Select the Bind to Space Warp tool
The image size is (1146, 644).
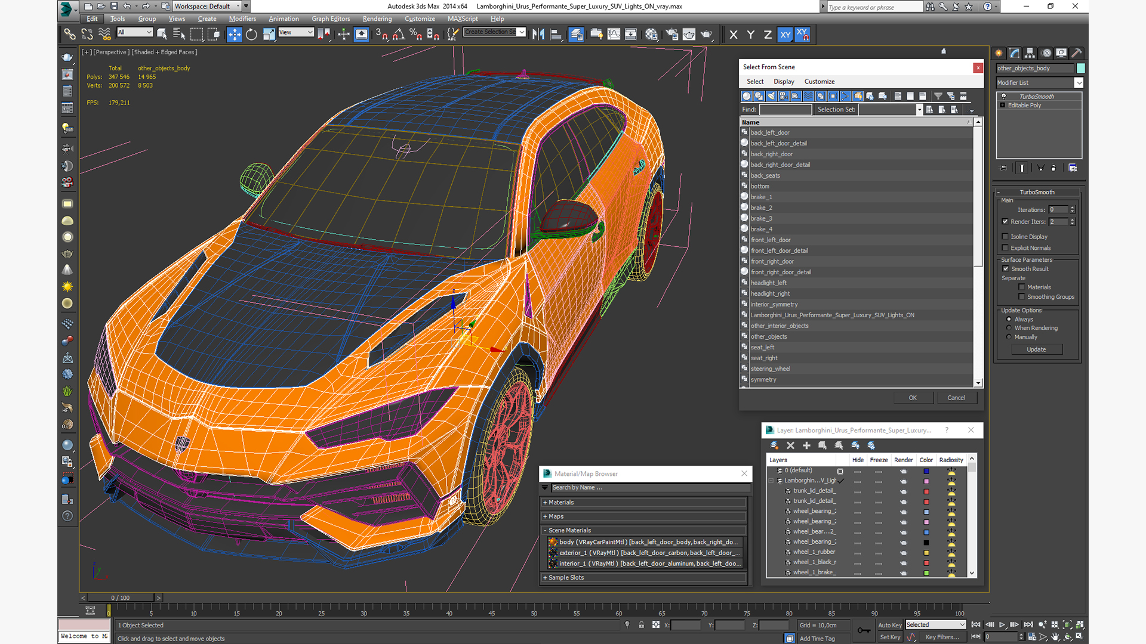104,34
